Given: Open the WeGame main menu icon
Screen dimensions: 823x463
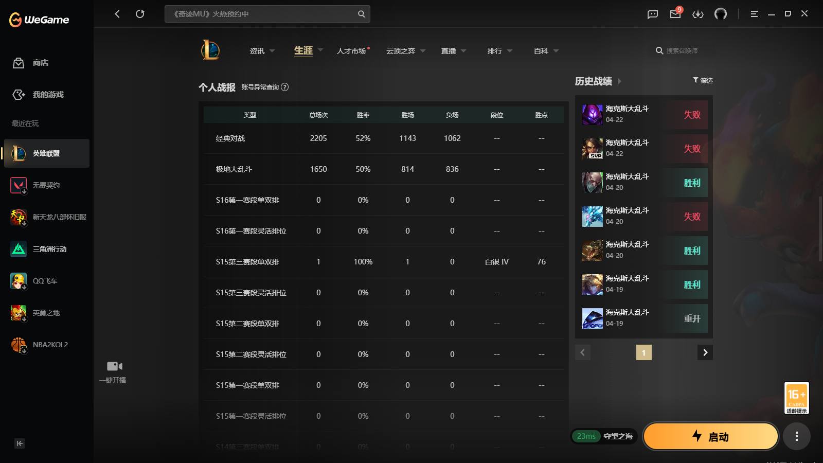Looking at the screenshot, I should click(755, 14).
